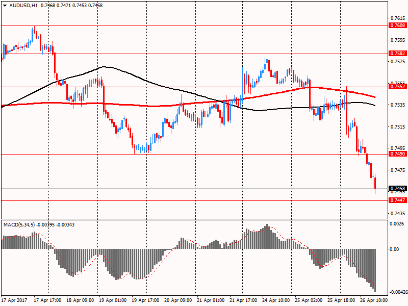The width and height of the screenshot is (408, 306).
Task: Select the 0.7447 red price level label
Action: 398,200
